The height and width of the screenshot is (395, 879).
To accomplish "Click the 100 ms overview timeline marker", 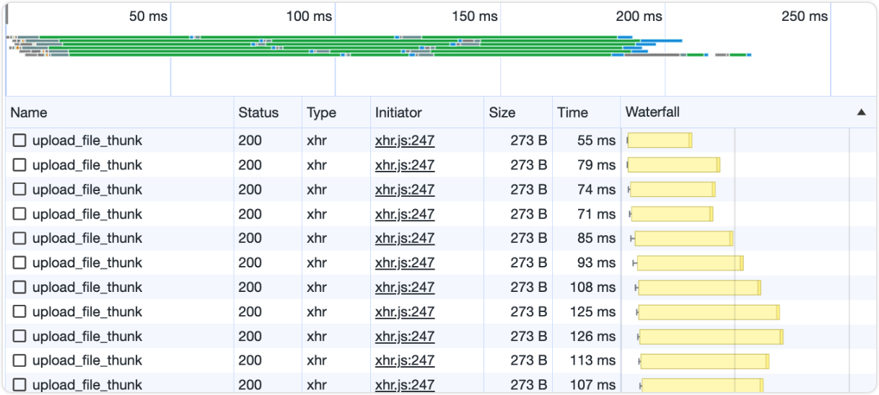I will (309, 16).
